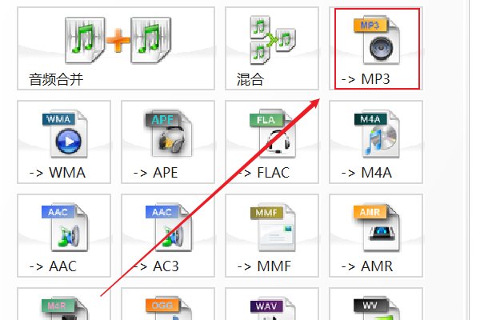
Task: Choose the -> APE conversion format
Action: (168, 142)
